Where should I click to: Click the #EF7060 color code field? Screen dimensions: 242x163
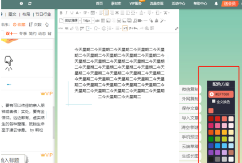tap(221, 94)
